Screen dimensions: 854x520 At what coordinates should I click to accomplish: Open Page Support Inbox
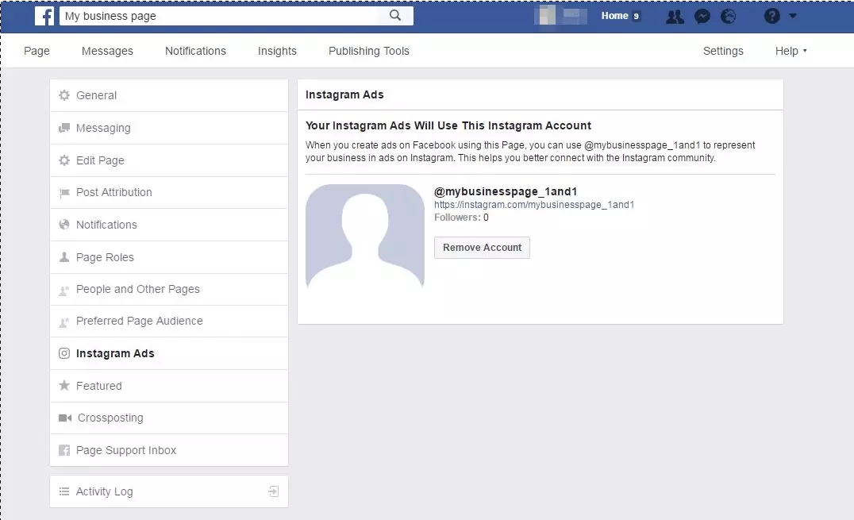169,450
